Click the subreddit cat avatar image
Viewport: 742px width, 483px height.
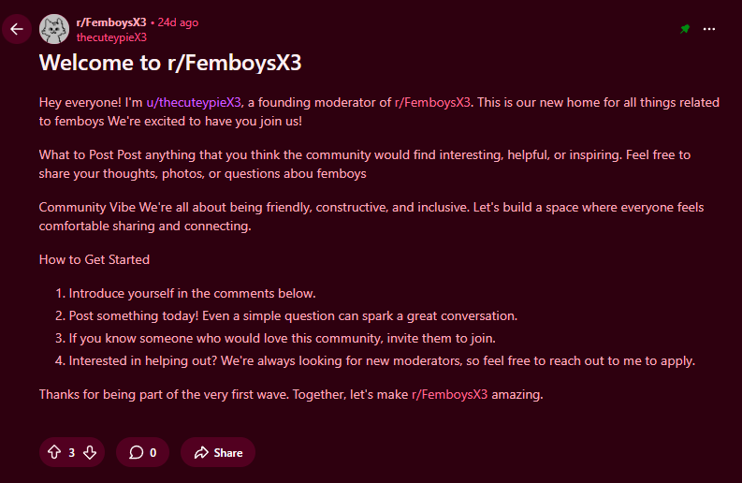click(x=54, y=29)
